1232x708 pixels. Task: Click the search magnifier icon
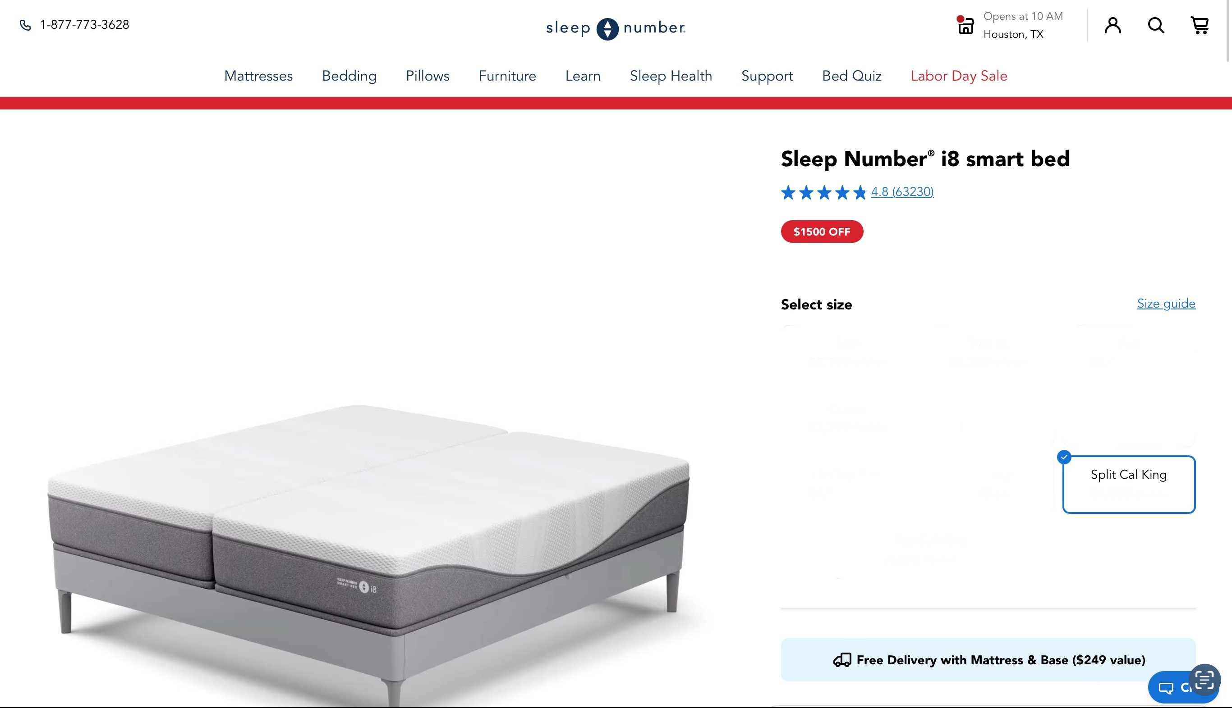pyautogui.click(x=1156, y=25)
